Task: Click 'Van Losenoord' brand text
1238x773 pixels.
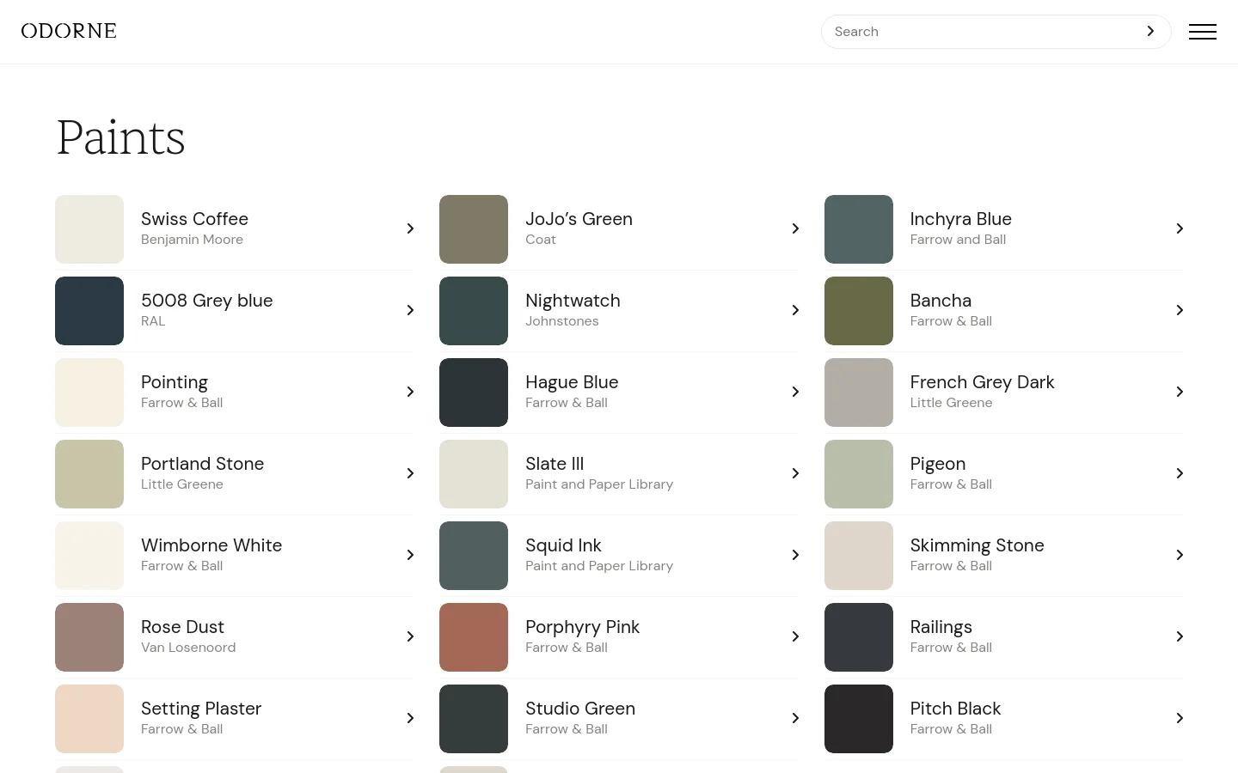Action: tap(188, 648)
